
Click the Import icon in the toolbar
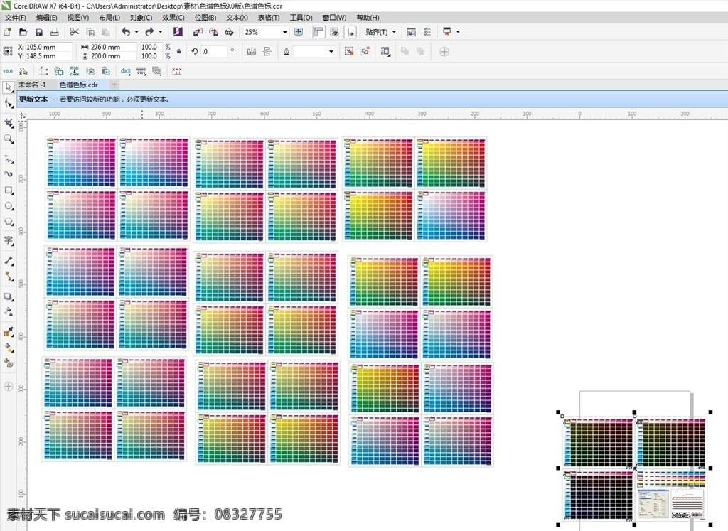198,32
